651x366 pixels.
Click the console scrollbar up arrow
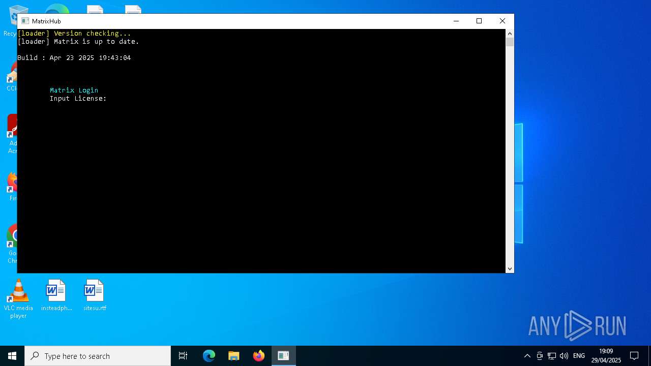[x=510, y=33]
